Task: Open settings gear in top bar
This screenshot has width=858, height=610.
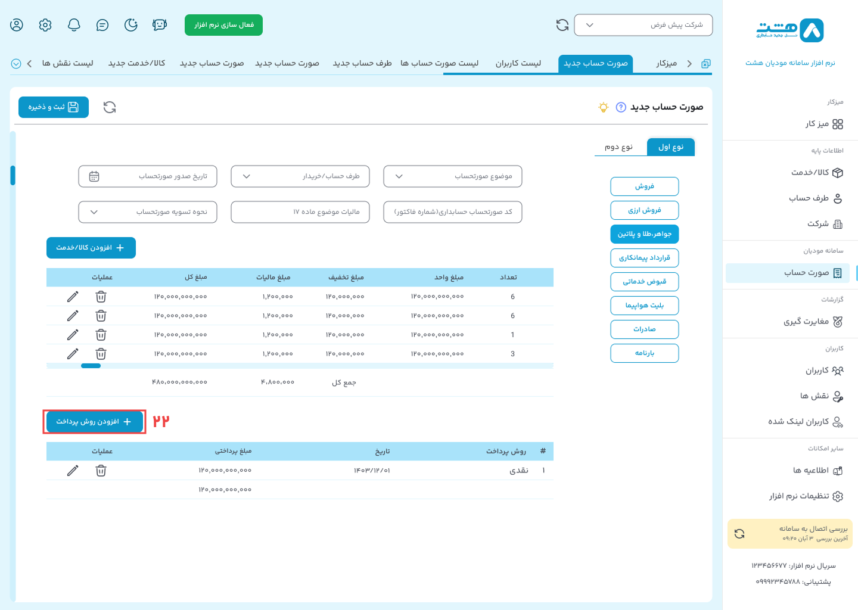Action: 45,25
